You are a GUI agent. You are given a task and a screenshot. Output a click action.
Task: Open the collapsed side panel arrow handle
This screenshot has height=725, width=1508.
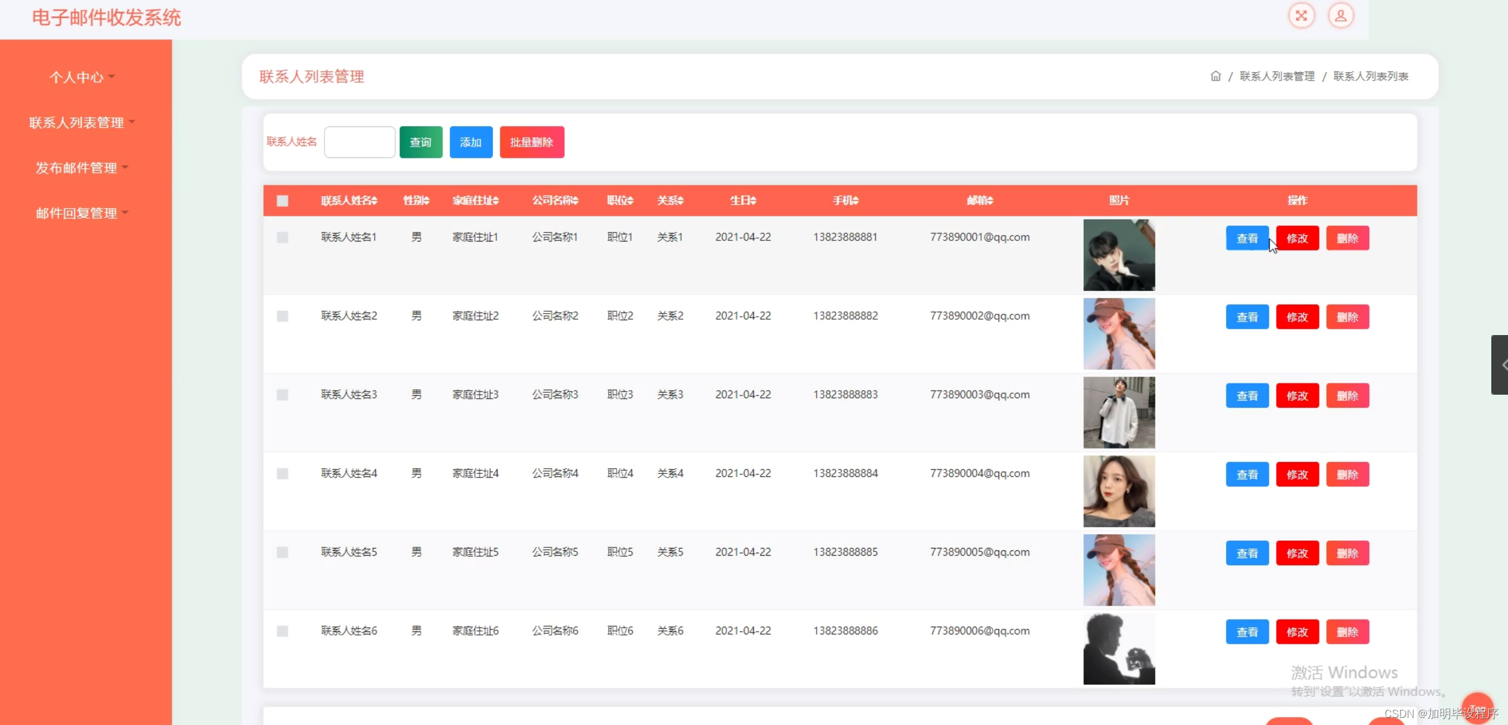pos(1500,365)
